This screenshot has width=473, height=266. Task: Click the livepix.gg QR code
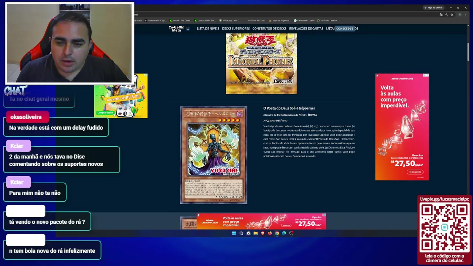tap(445, 227)
